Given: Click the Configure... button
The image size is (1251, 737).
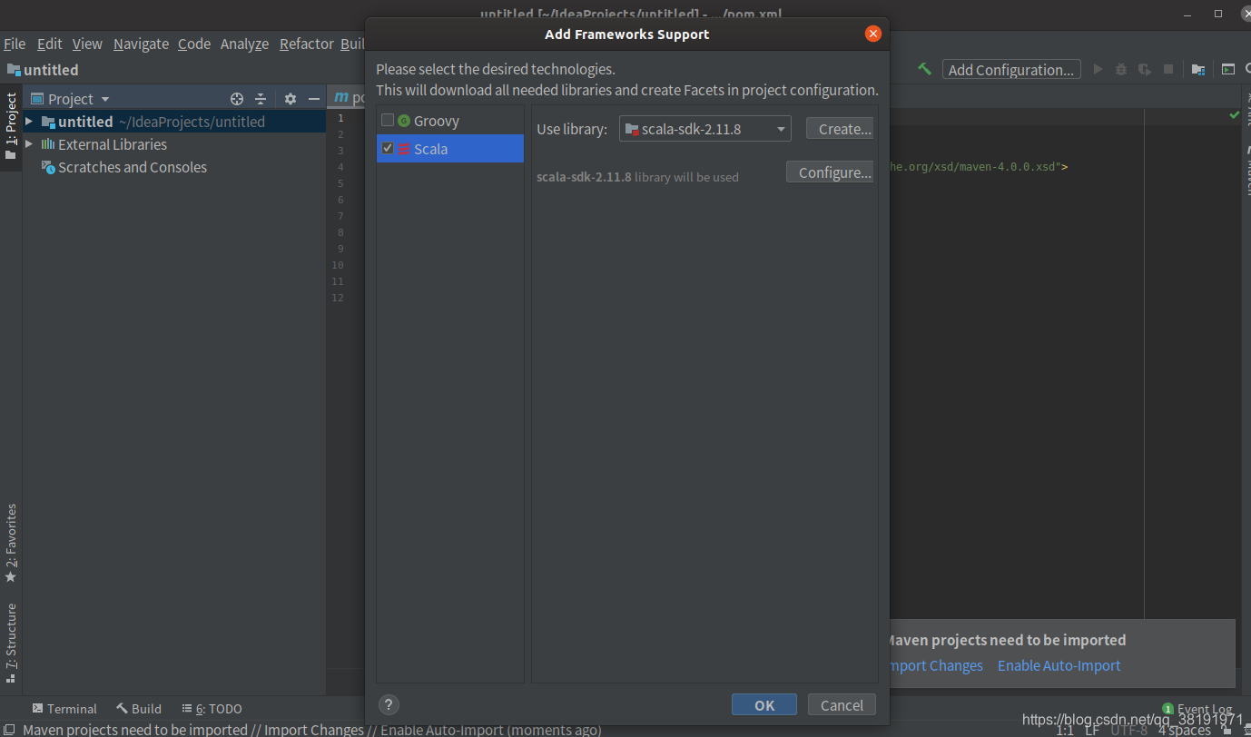Looking at the screenshot, I should tap(830, 172).
